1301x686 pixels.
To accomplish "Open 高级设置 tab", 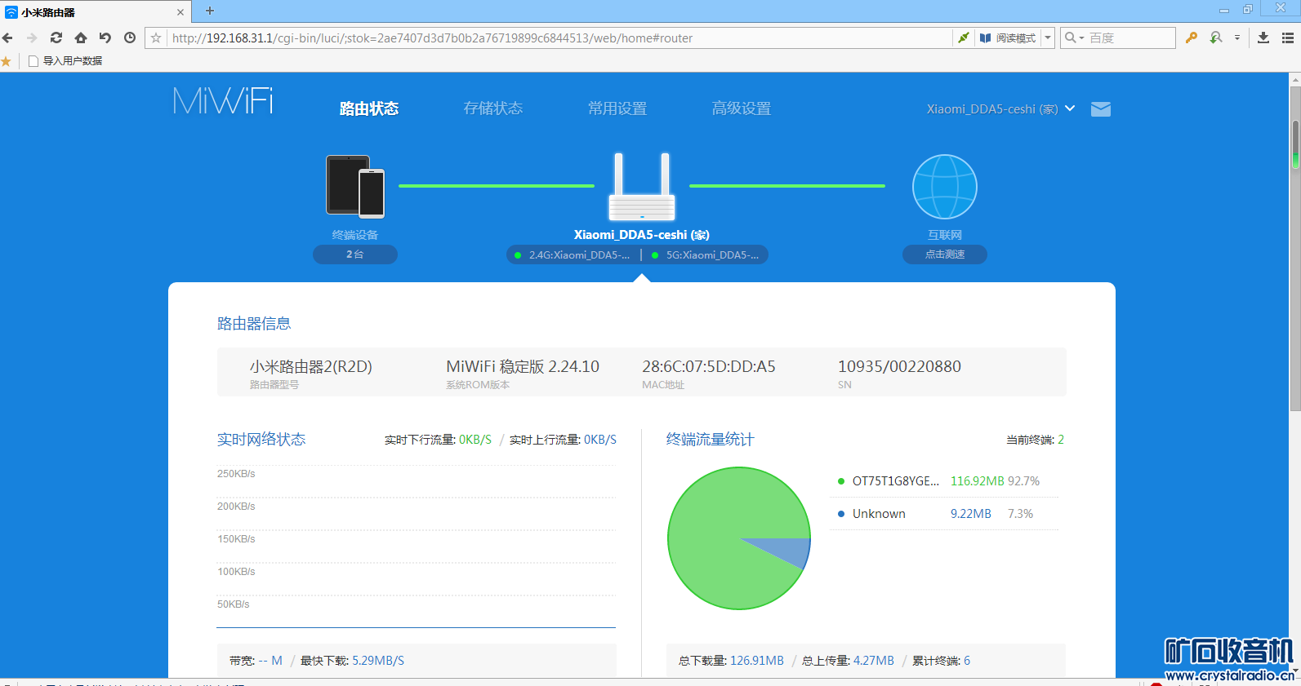I will pos(742,108).
